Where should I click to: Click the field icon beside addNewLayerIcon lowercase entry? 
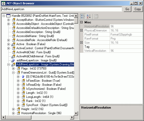click(13, 60)
